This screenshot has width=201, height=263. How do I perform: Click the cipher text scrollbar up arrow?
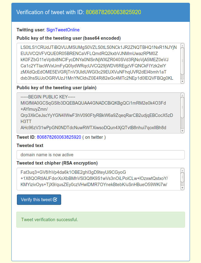pos(182,170)
